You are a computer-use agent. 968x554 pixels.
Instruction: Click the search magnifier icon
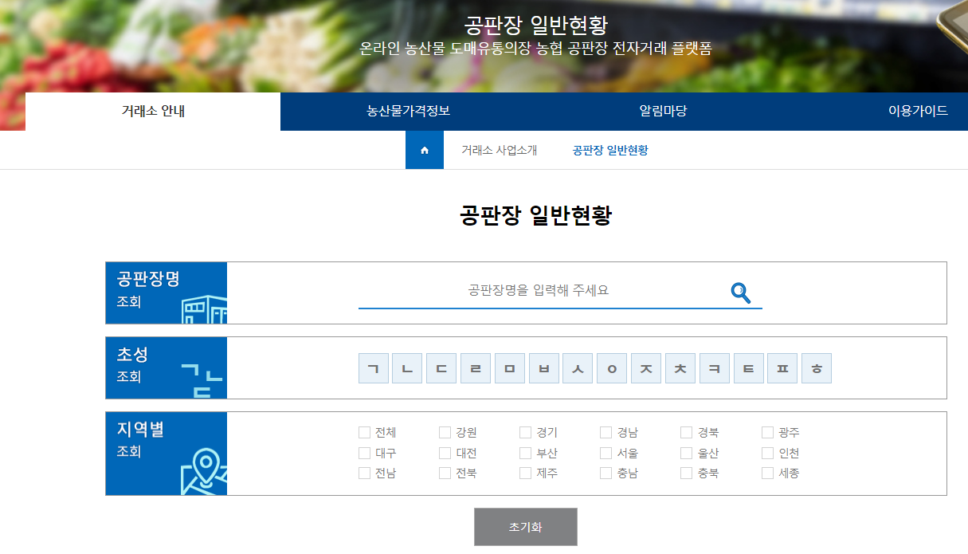coord(741,293)
